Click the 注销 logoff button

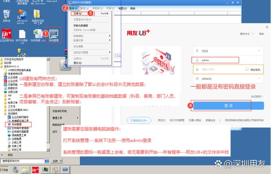pos(55,161)
